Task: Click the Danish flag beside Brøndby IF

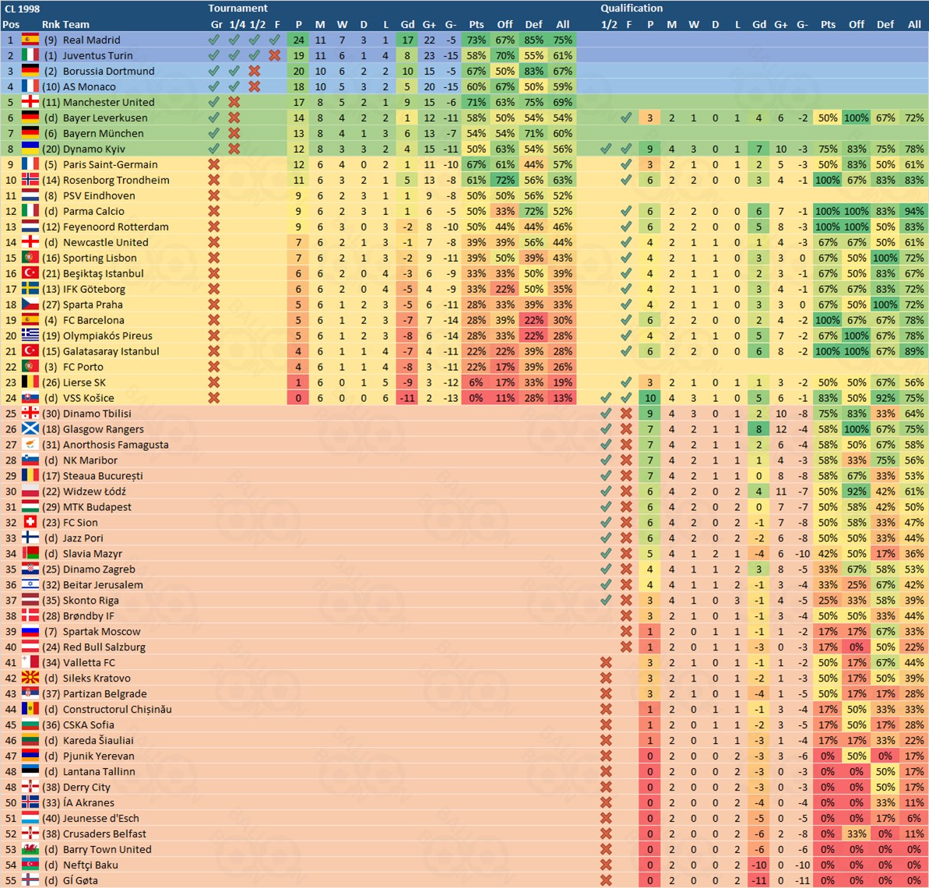Action: (30, 616)
